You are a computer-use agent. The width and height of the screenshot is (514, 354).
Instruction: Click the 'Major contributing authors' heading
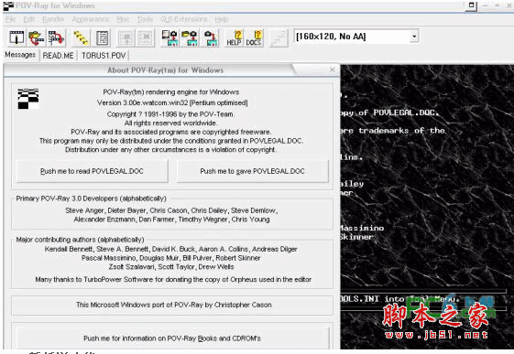(x=81, y=240)
